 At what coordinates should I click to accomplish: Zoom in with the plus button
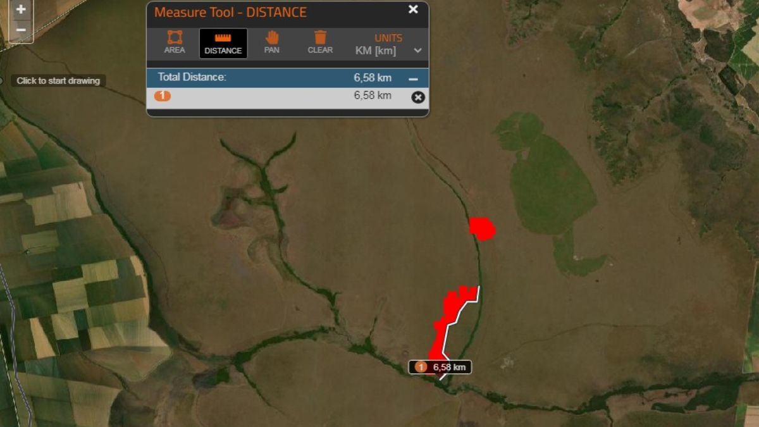click(21, 9)
